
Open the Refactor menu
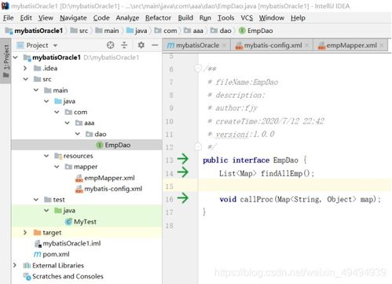158,18
